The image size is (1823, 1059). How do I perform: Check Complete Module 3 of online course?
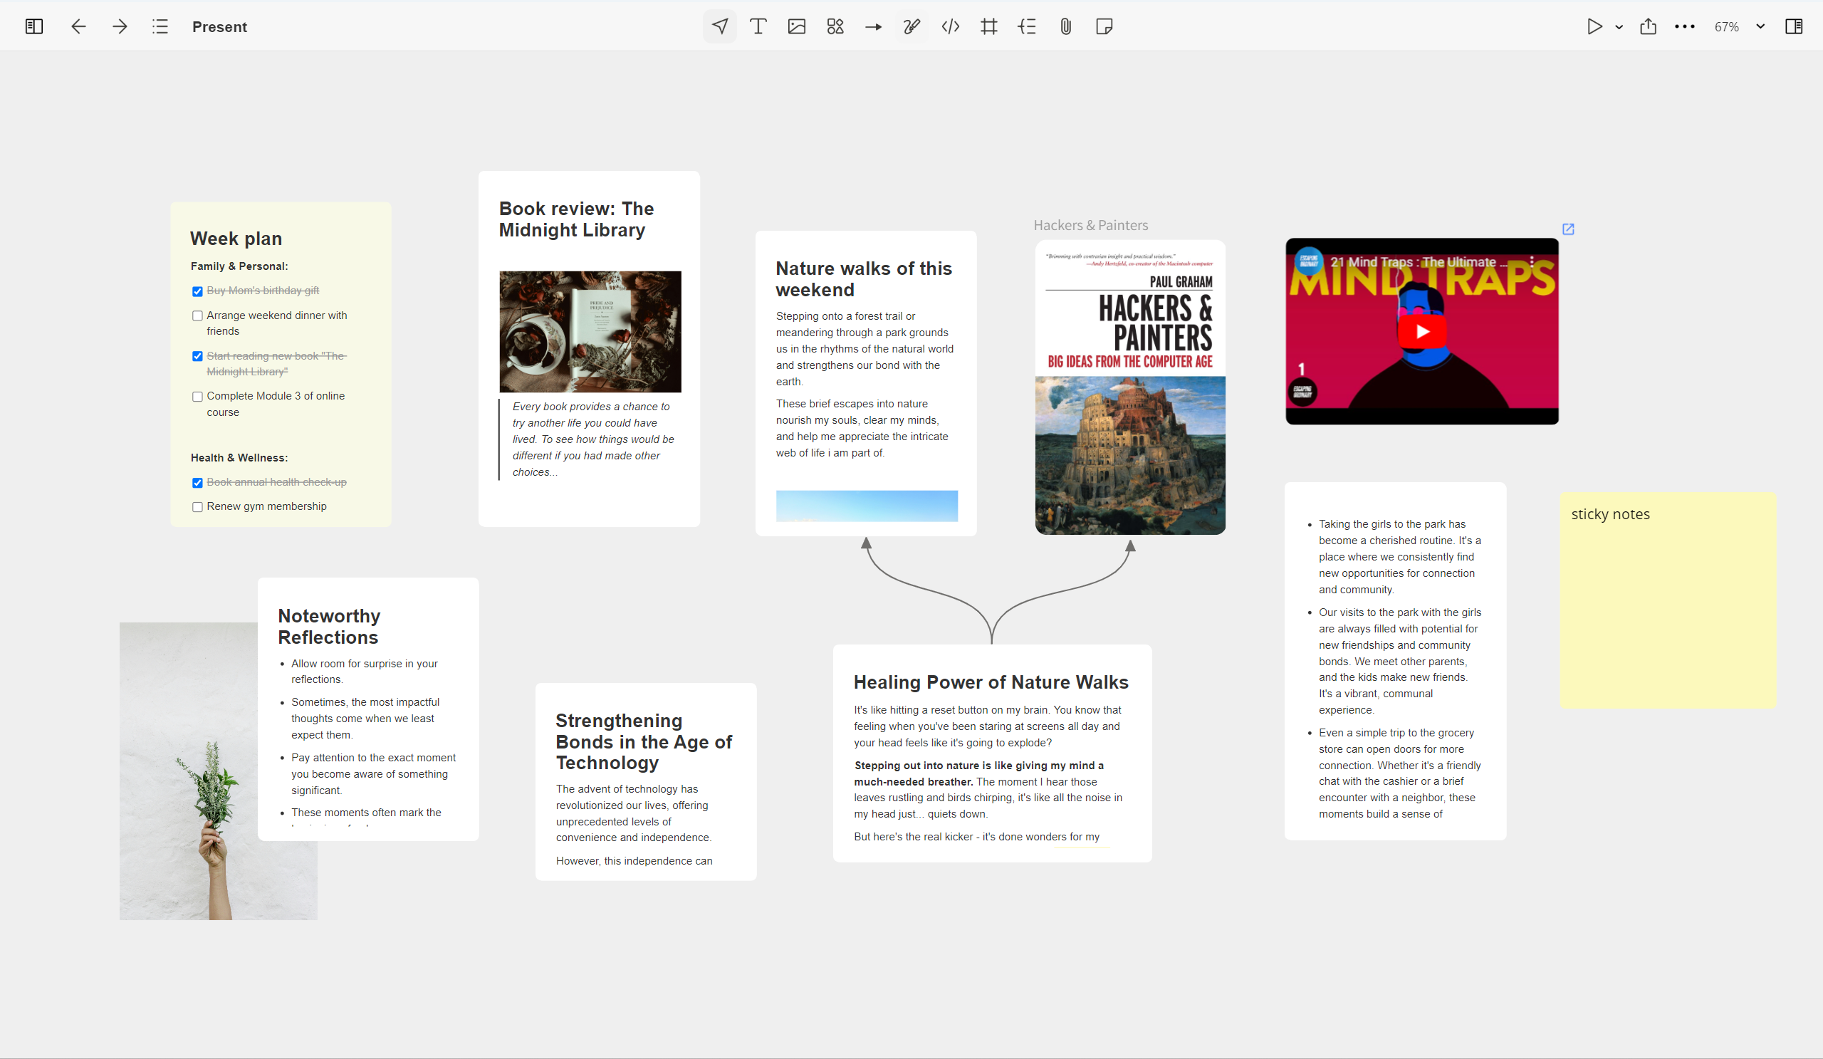(197, 397)
